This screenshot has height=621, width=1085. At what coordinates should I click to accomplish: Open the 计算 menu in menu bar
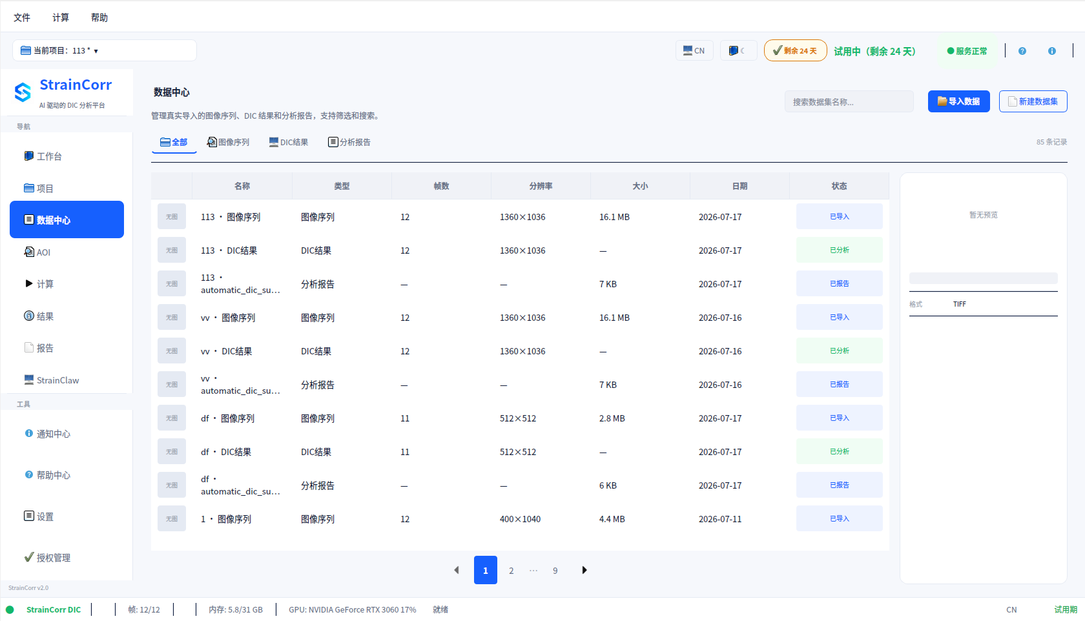(61, 17)
